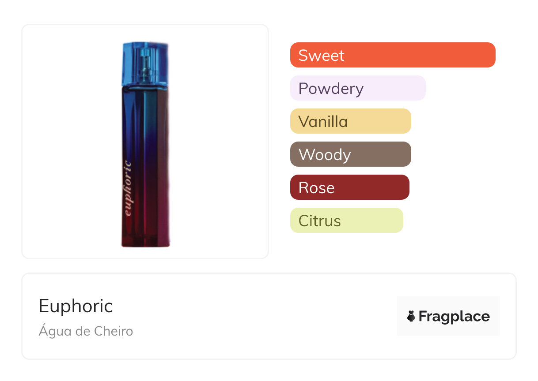
Task: Click the vertical 'euphoric' script on the bottle
Action: click(x=127, y=188)
